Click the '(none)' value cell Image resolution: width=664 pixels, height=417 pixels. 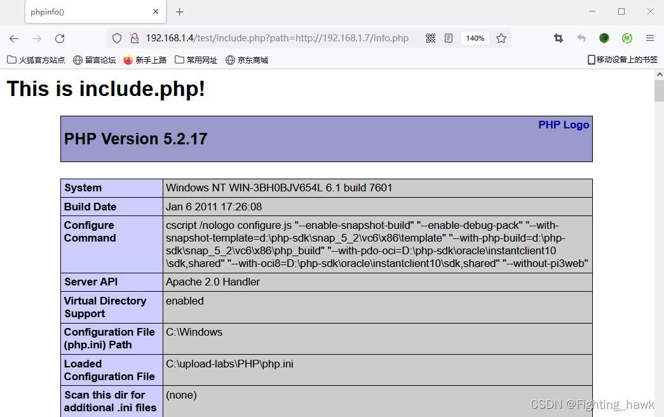(x=377, y=401)
